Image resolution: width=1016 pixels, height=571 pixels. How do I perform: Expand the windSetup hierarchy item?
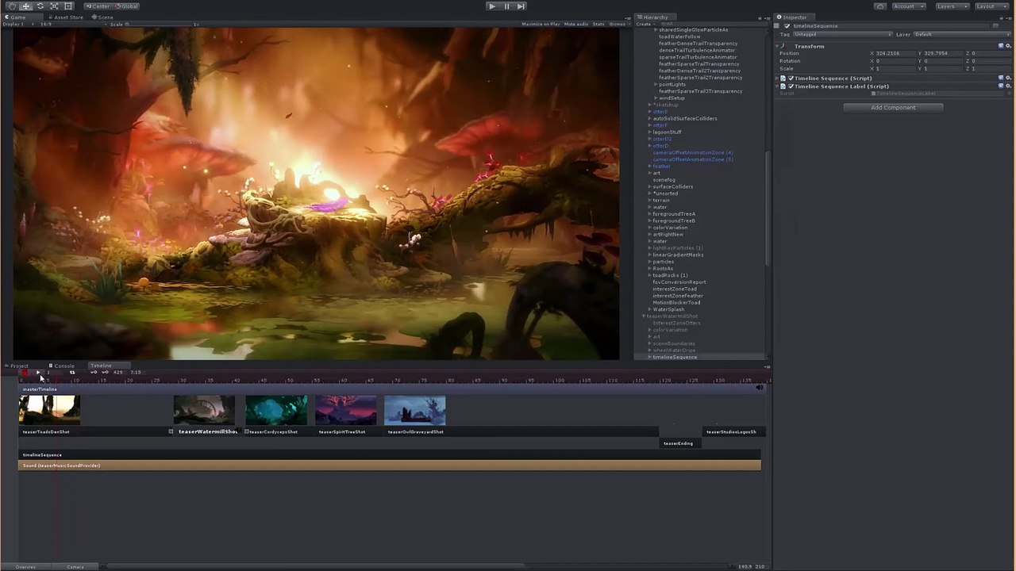[x=656, y=98]
